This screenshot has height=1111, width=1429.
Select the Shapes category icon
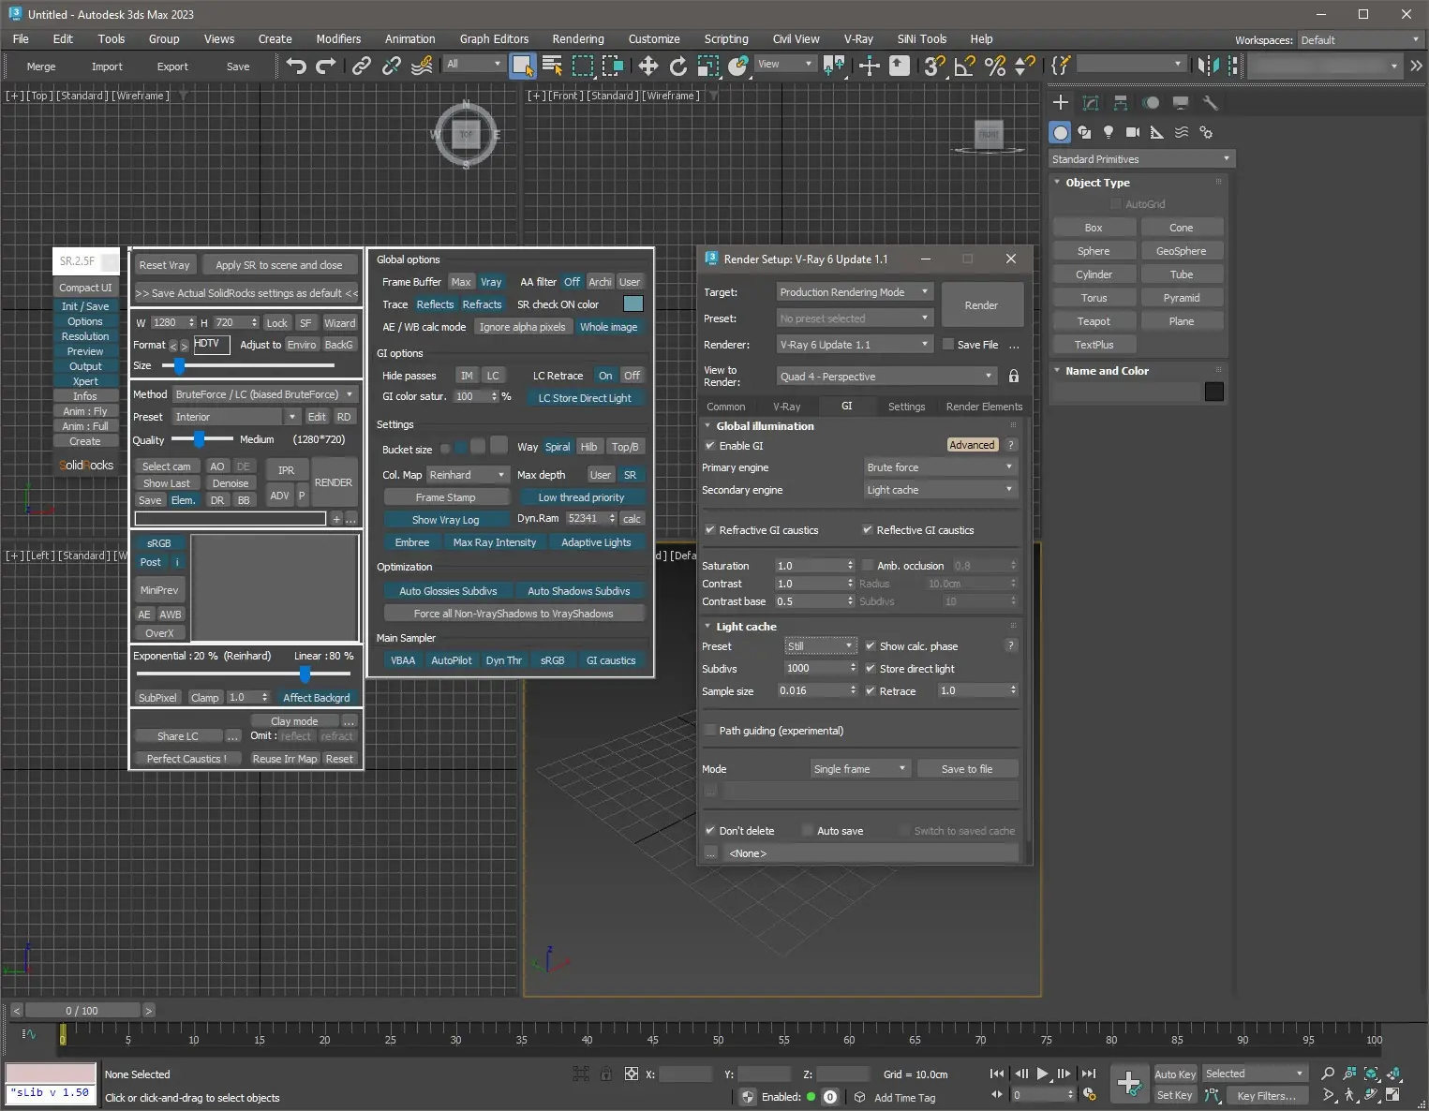(x=1084, y=132)
